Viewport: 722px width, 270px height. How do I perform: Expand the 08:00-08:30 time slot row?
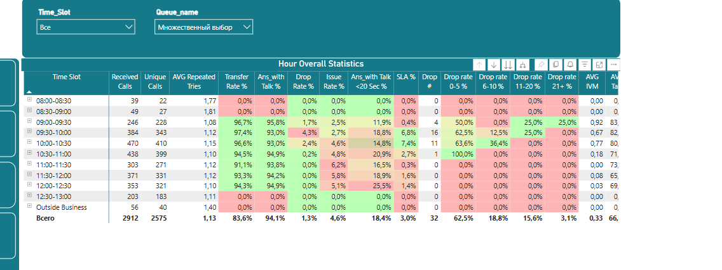[x=29, y=100]
